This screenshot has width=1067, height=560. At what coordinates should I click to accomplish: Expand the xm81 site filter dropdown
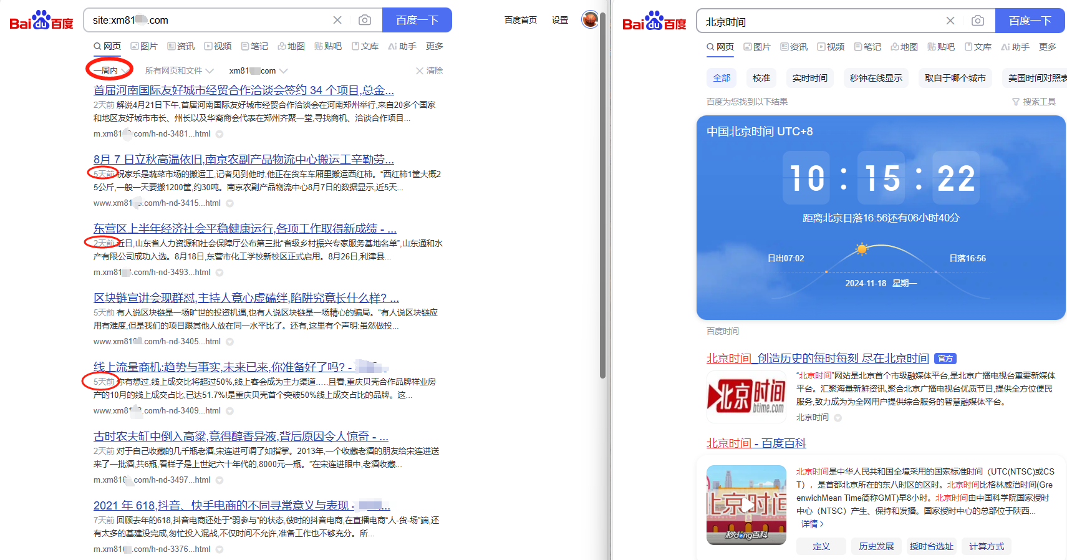click(258, 70)
